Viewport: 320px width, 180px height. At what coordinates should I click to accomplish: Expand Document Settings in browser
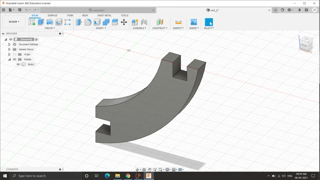10,44
